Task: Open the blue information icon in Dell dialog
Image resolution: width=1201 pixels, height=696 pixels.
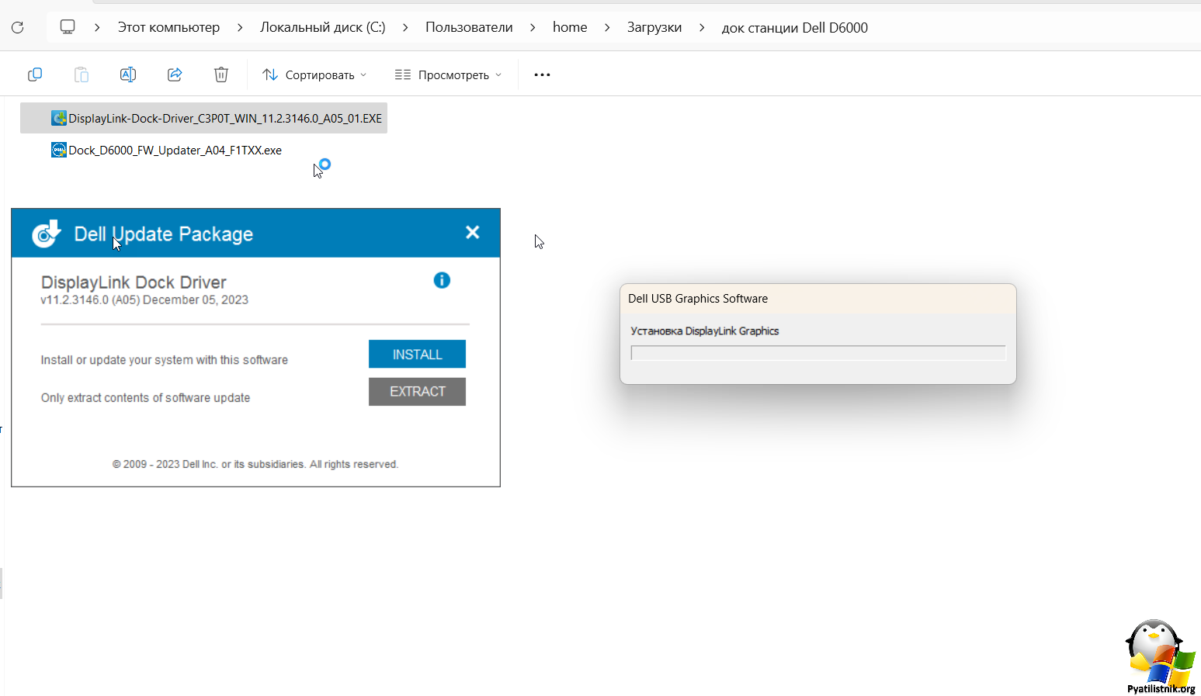Action: (442, 280)
